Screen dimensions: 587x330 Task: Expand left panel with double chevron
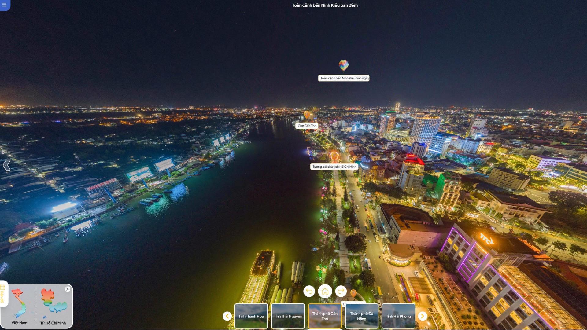click(x=6, y=165)
